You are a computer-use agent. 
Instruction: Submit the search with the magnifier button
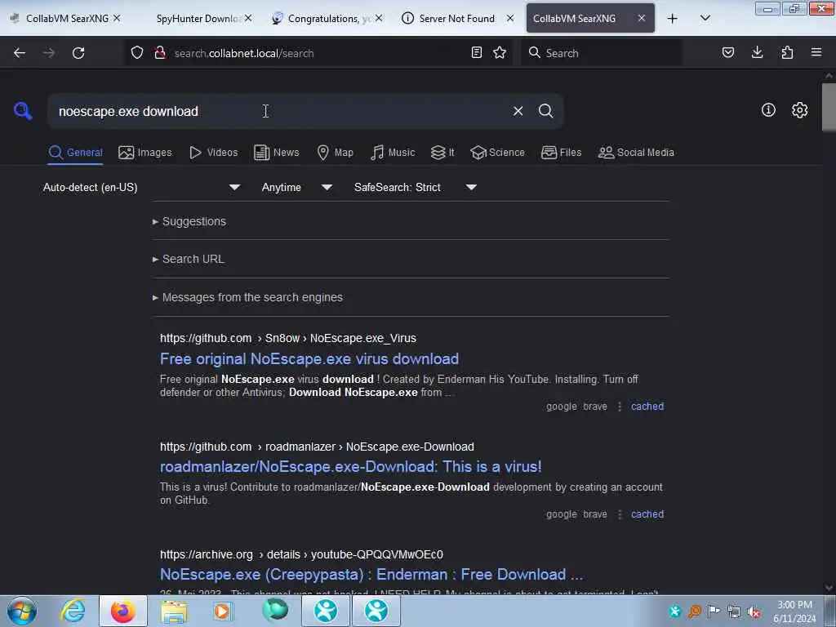(x=545, y=111)
